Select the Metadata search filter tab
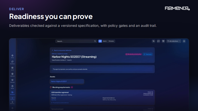The image size is (198, 111). (x=111, y=41)
